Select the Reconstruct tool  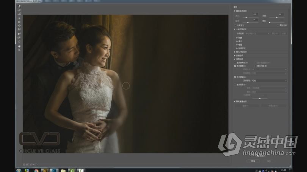point(19,10)
